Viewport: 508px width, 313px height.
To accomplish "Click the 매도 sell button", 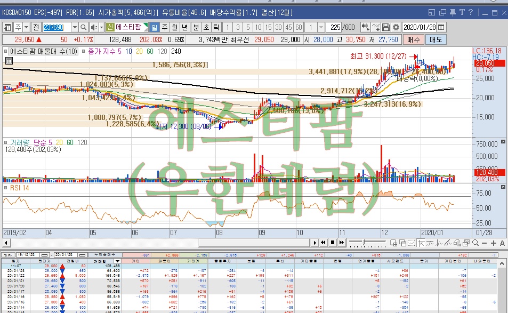I will tap(436, 39).
